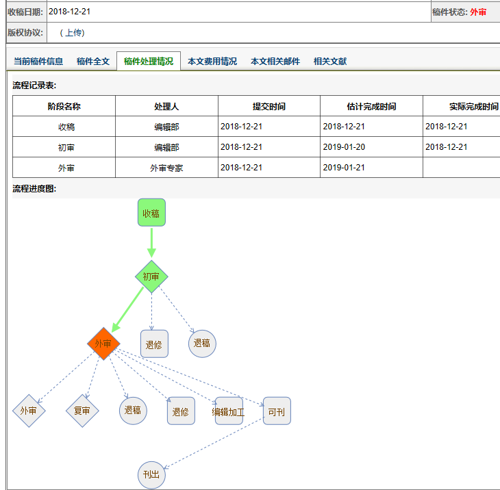Viewport: 500px width, 490px height.
Task: Click the 上传 link for 版权协议
Action: click(74, 32)
